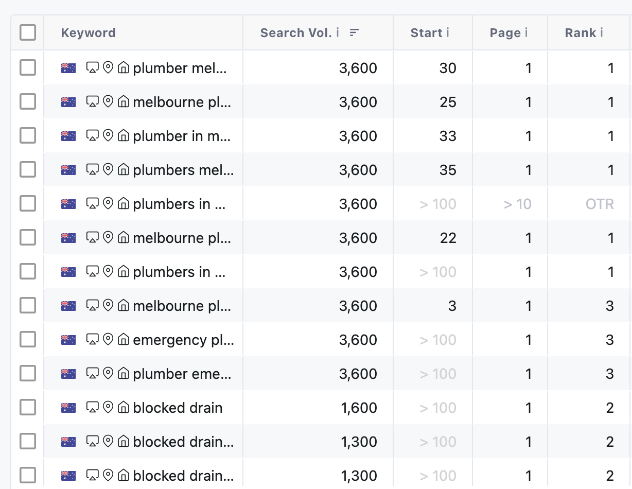Check the checkbox next to 'blocked drain'
Image resolution: width=632 pixels, height=489 pixels.
[x=27, y=407]
